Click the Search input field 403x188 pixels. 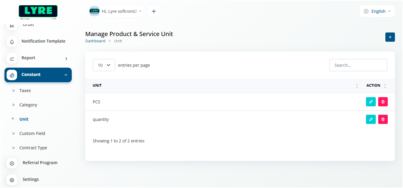pos(358,65)
